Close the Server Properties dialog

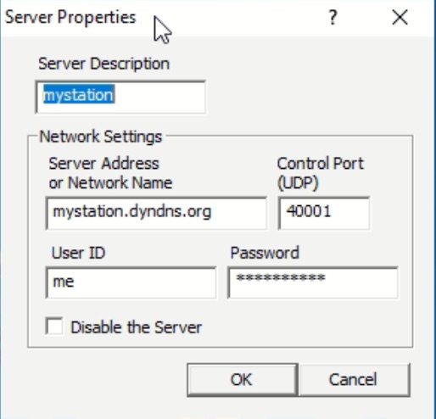(x=400, y=18)
